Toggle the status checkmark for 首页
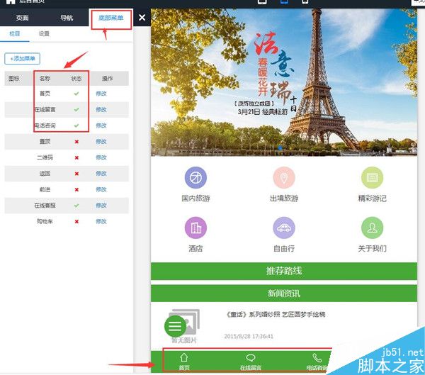This screenshot has height=375, width=425. (x=76, y=94)
